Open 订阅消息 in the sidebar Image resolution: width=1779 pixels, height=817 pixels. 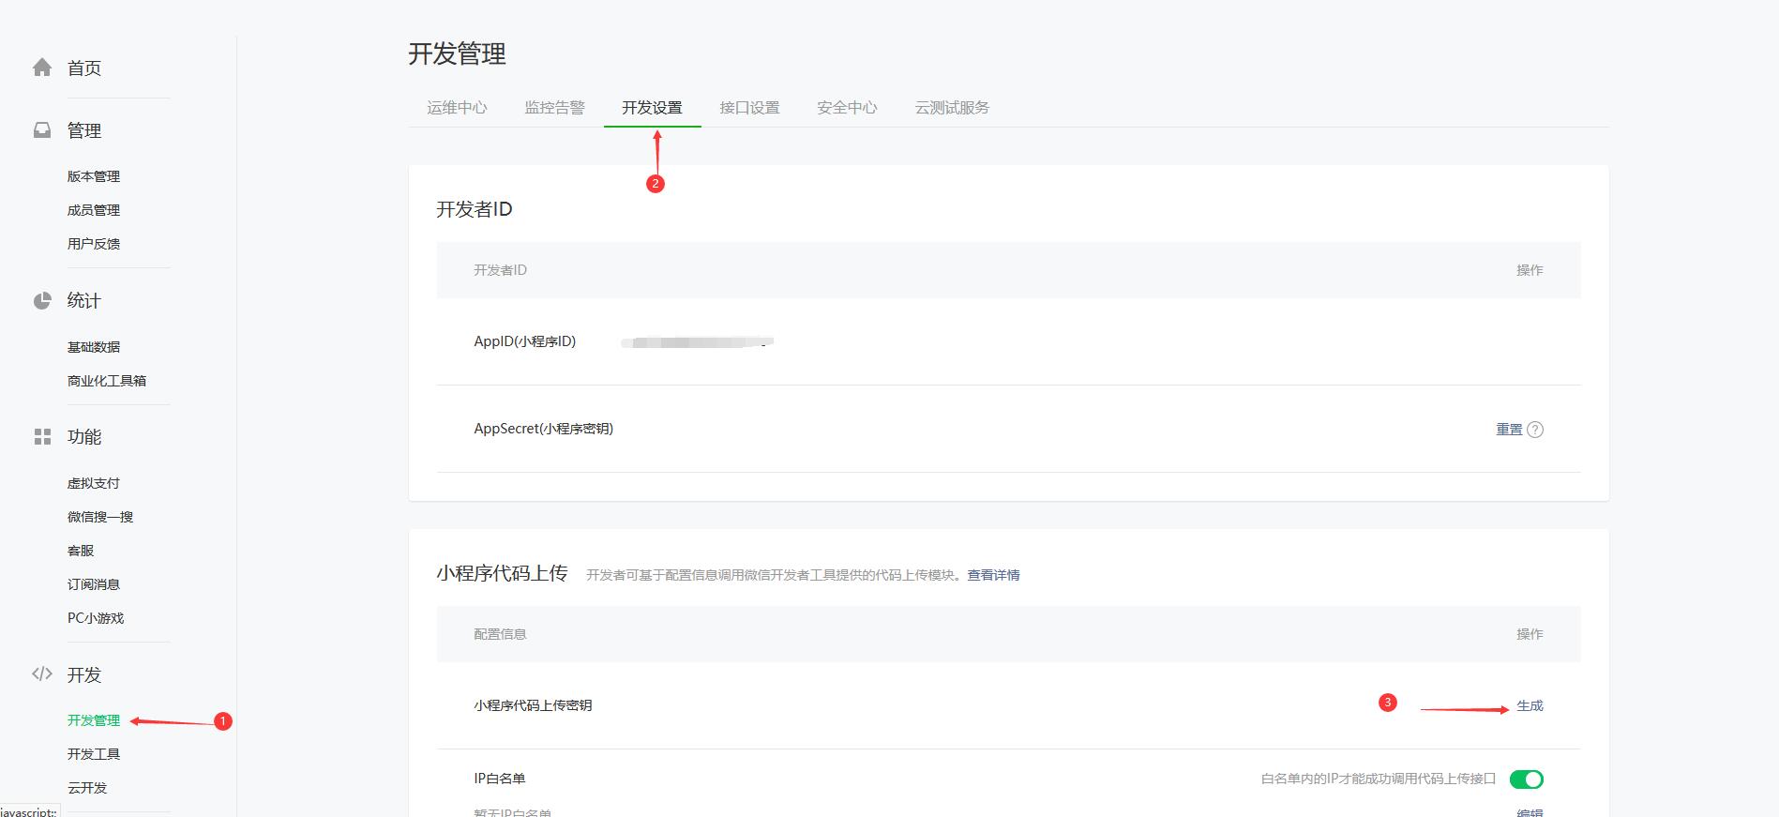[x=94, y=584]
